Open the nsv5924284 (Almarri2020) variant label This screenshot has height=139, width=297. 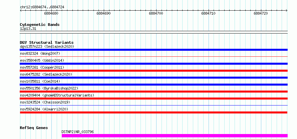coord(44,109)
